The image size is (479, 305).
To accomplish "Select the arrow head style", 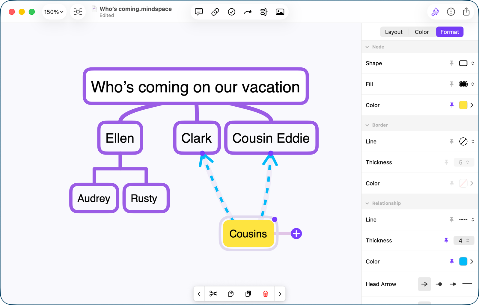I will [424, 284].
